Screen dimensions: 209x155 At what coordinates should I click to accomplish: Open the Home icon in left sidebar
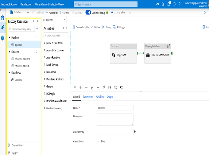2,17
